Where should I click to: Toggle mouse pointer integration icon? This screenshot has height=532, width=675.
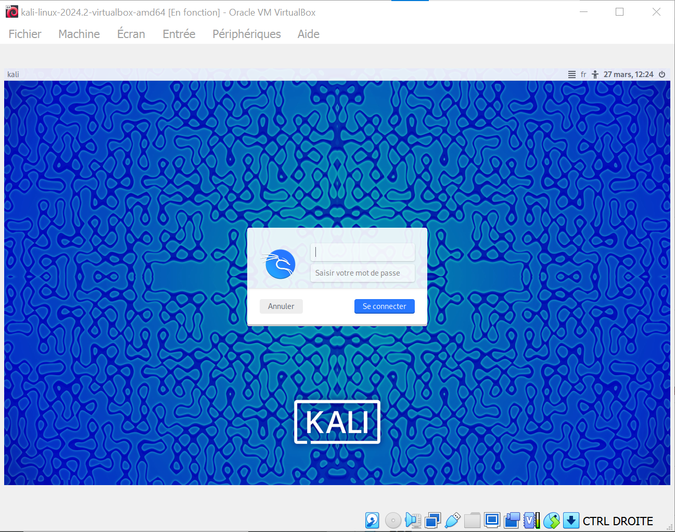click(552, 520)
